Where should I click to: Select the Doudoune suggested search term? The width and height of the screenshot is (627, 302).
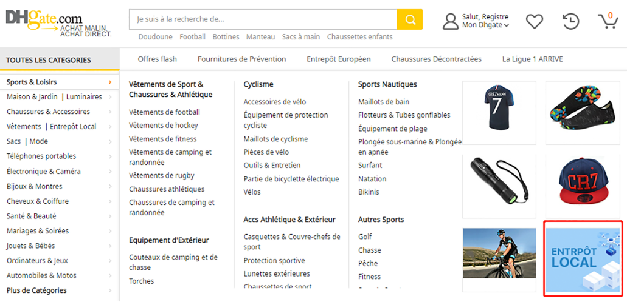pyautogui.click(x=156, y=37)
